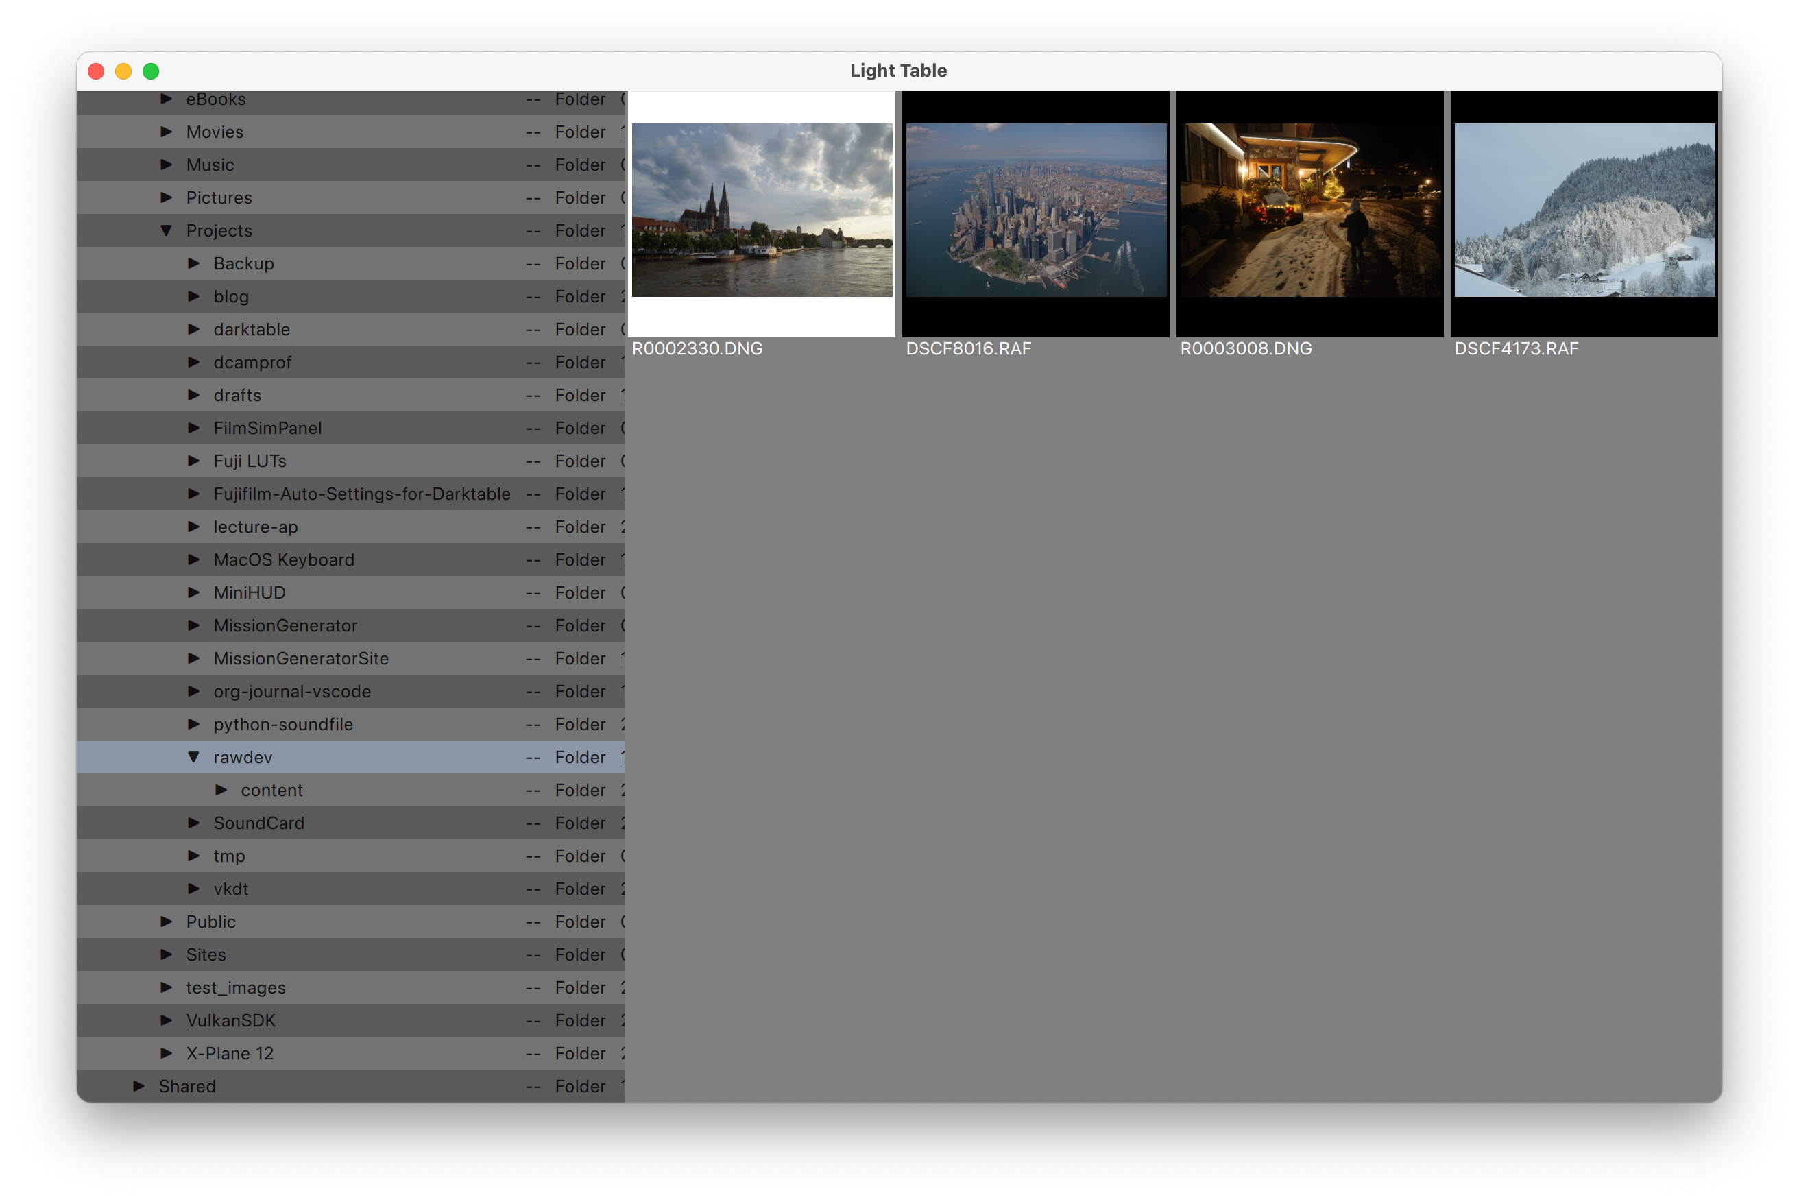The width and height of the screenshot is (1799, 1204).
Task: Expand the Pictures folder arrow
Action: click(166, 197)
